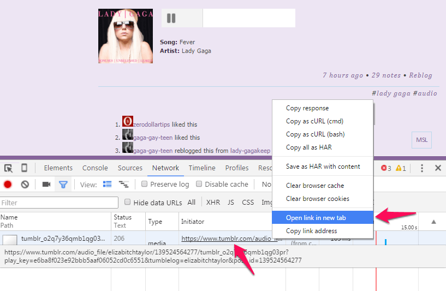Open the 7 hours ago permalink
Viewport: 446px width, 291px height.
point(343,75)
